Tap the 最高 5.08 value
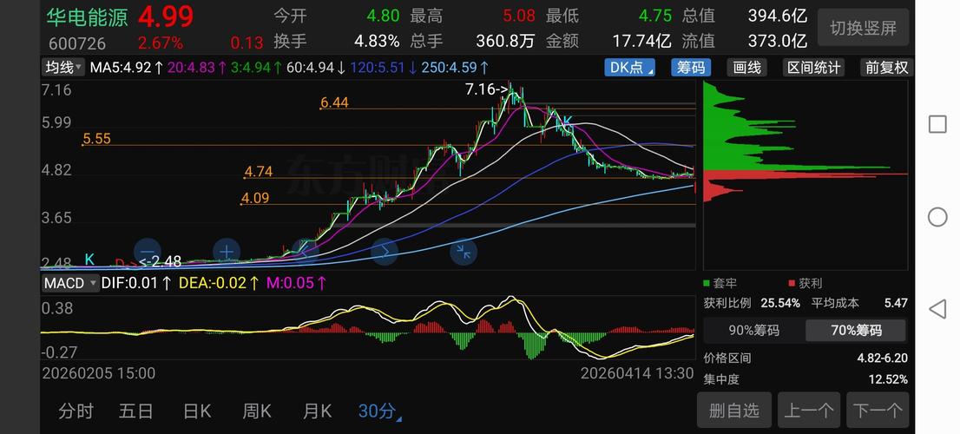The height and width of the screenshot is (434, 960). (519, 16)
